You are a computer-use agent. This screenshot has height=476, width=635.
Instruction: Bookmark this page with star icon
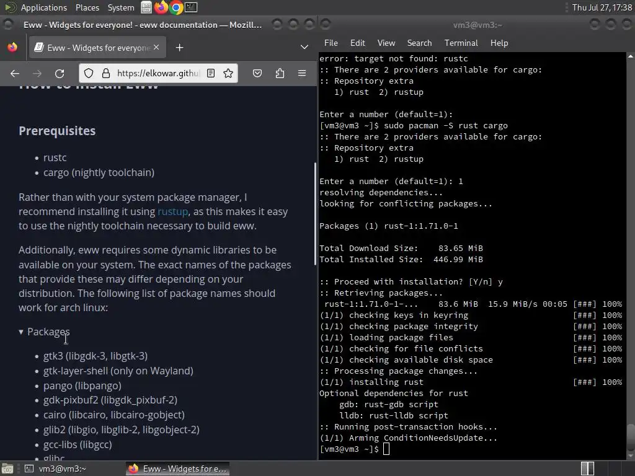228,73
